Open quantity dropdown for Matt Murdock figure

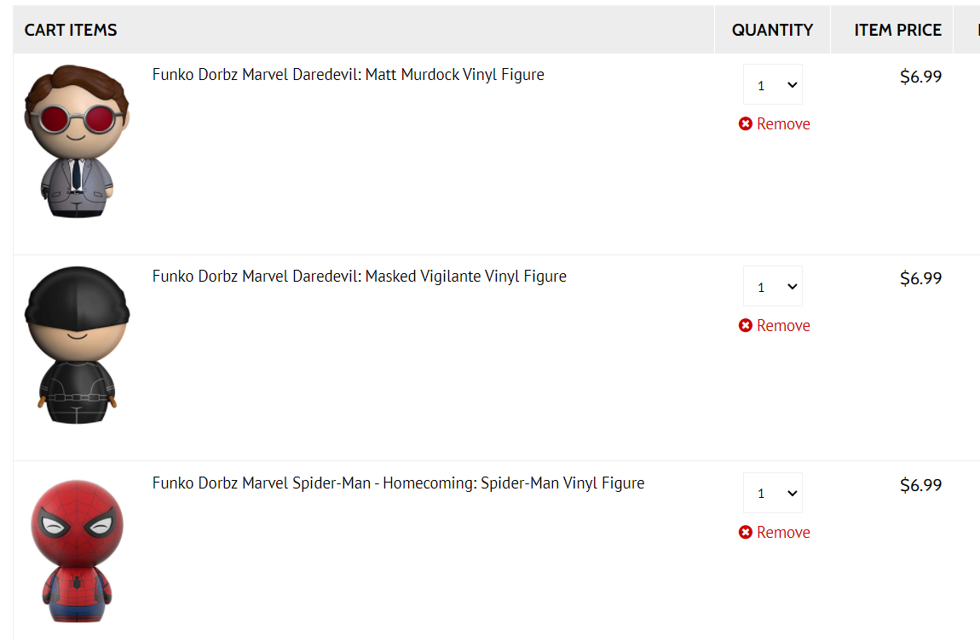click(x=773, y=84)
